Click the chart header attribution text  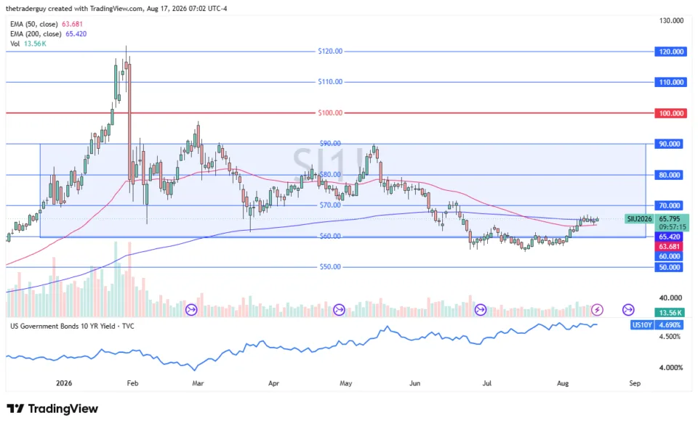[116, 9]
